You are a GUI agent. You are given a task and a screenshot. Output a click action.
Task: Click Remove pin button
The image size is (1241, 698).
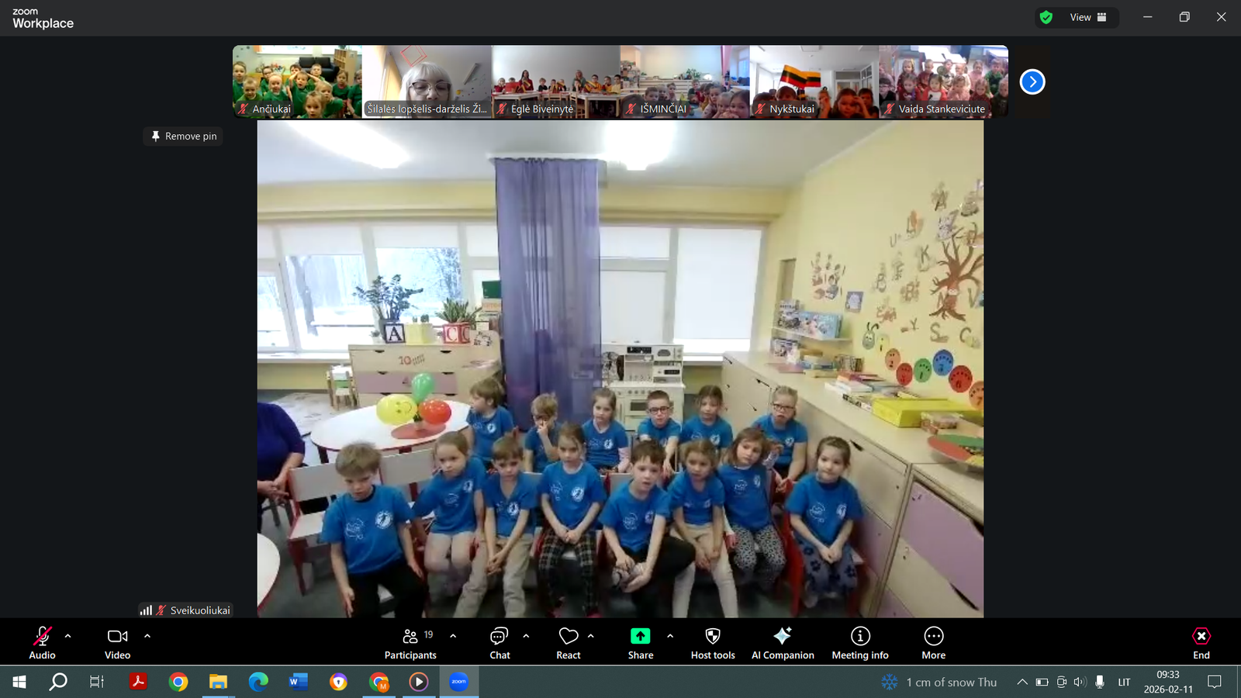click(x=184, y=136)
